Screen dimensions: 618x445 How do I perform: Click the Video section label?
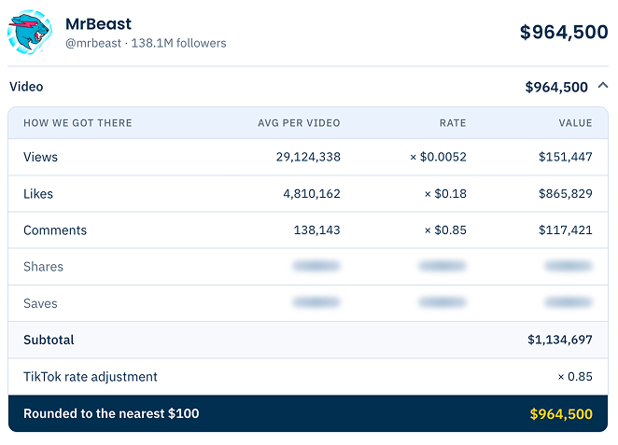(26, 87)
